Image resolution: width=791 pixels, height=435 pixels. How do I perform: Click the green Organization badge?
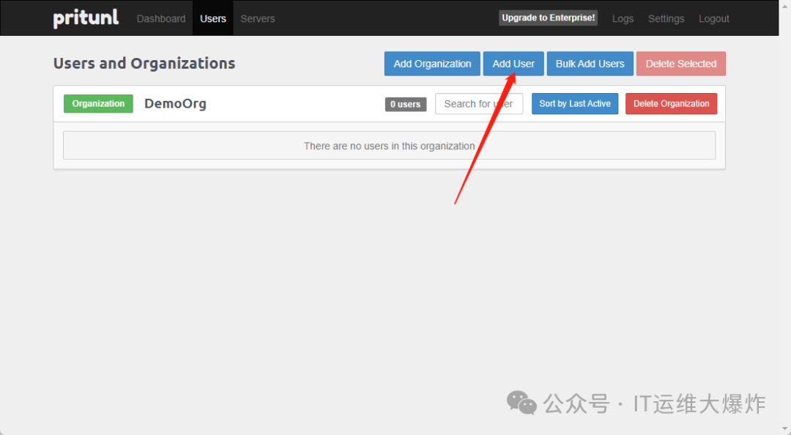click(x=97, y=103)
